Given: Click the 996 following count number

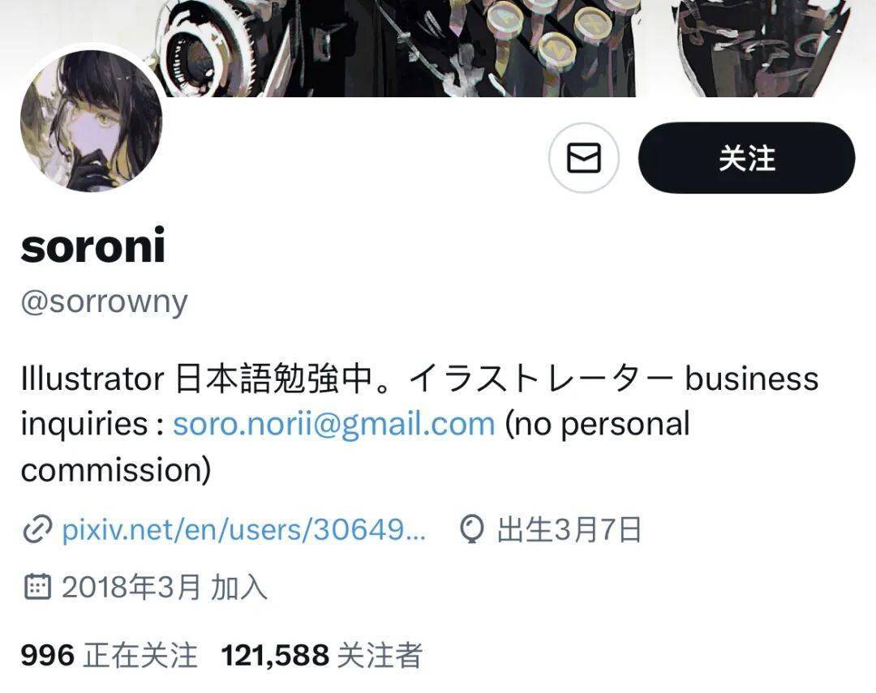Looking at the screenshot, I should coord(48,655).
